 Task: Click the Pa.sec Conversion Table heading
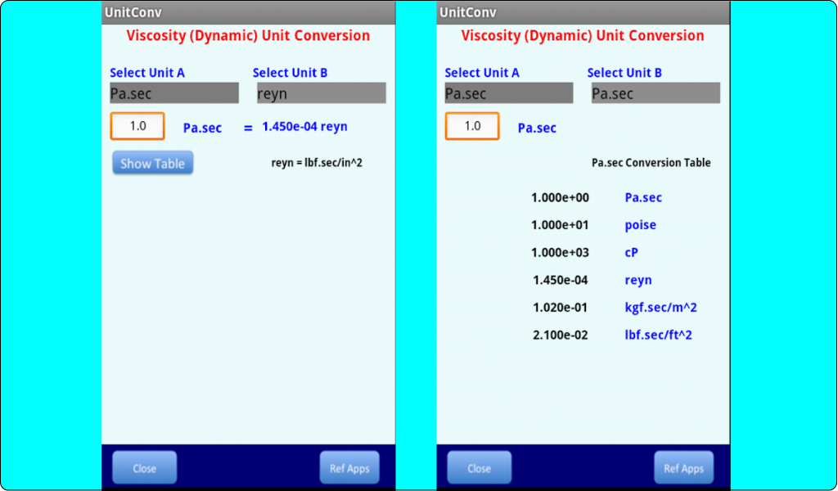point(651,162)
